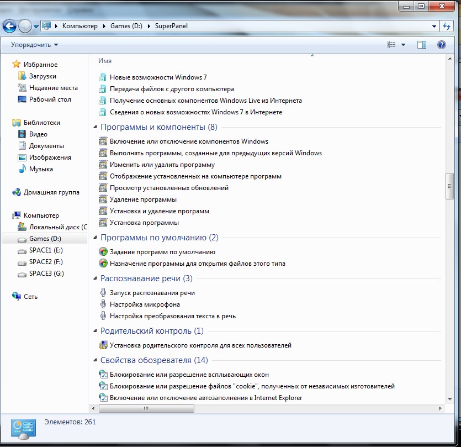
Task: Select the SuperPanel breadcrumb segment
Action: pos(171,26)
